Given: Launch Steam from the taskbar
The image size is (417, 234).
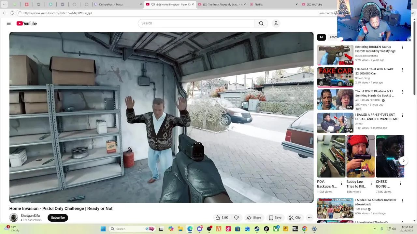Looking at the screenshot, I should 257,229.
